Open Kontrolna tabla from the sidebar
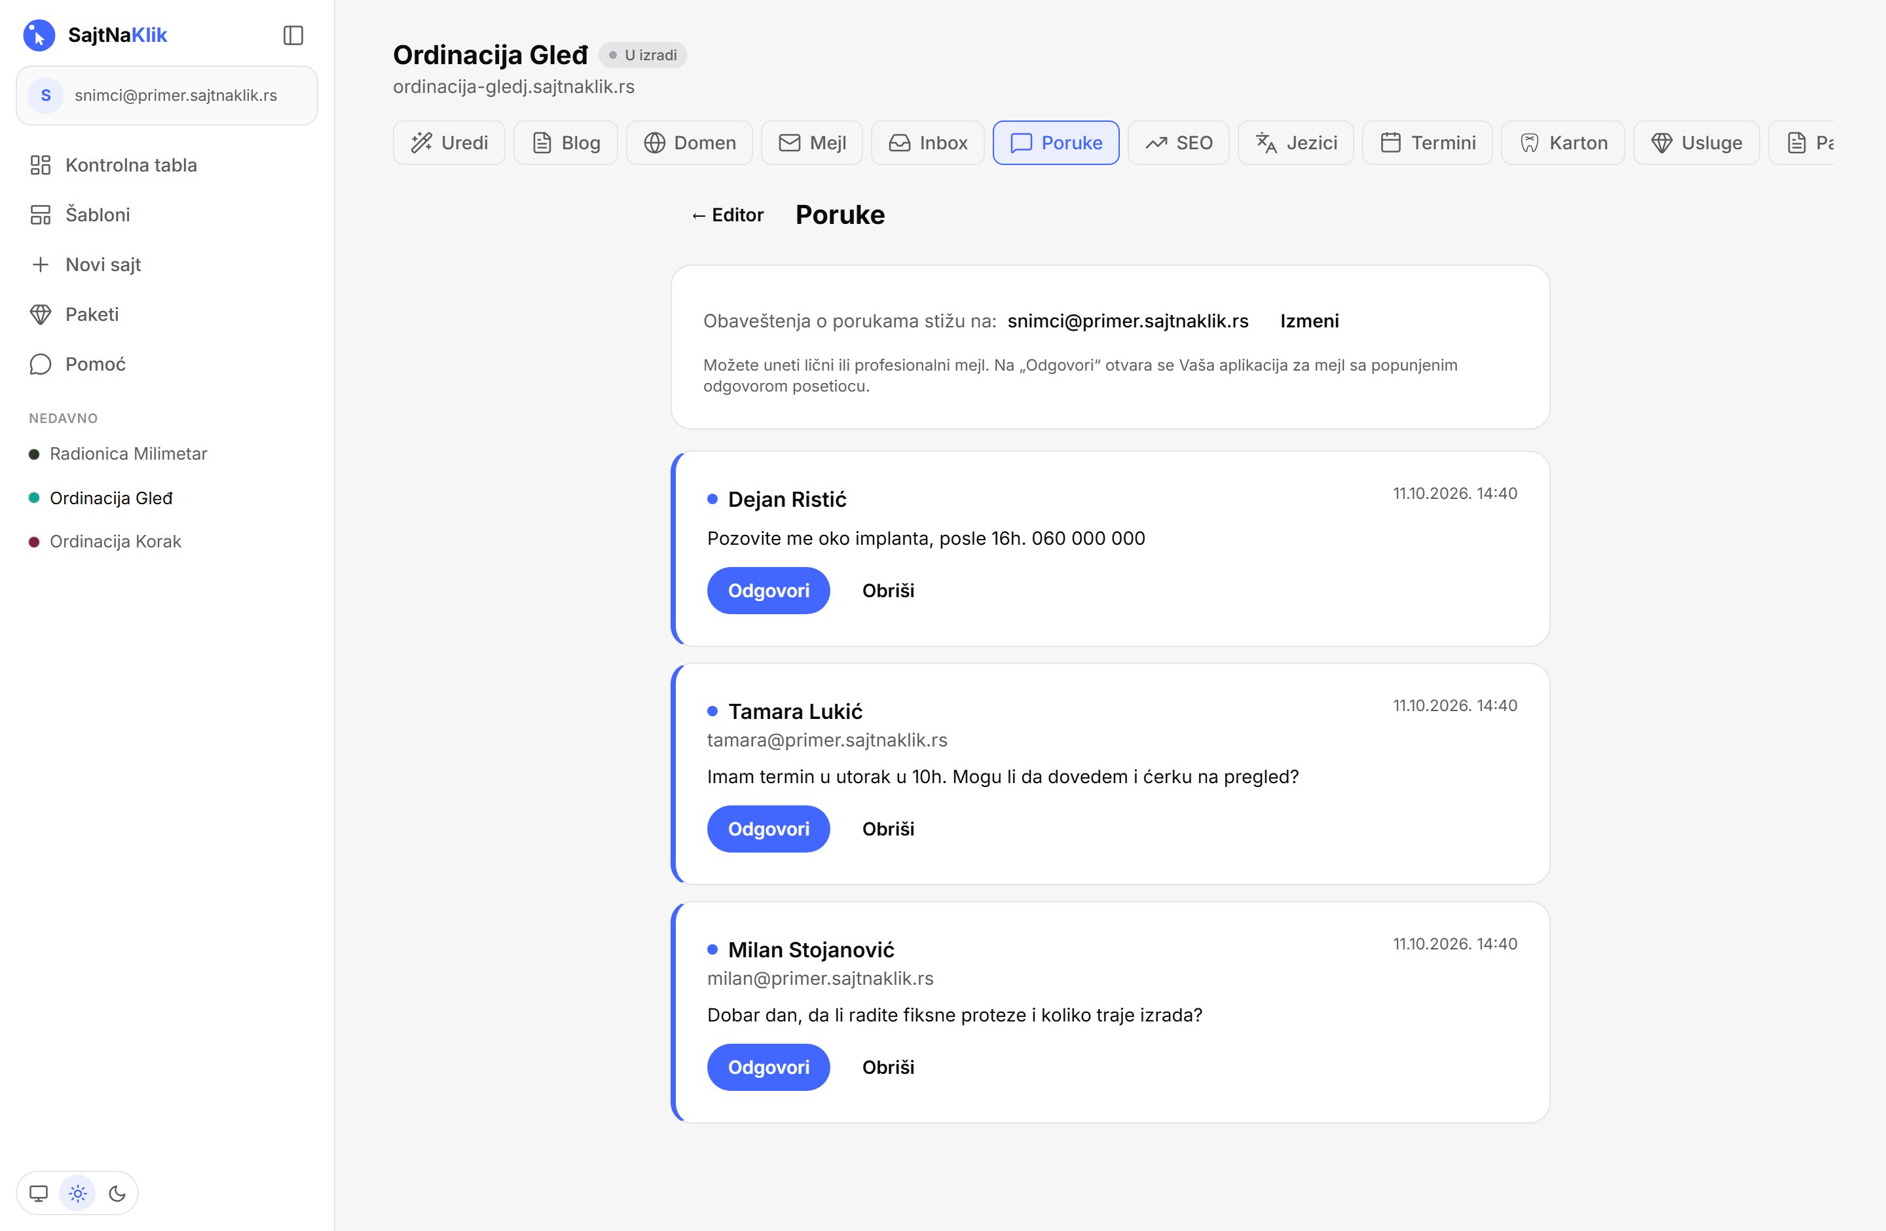Screen dimensions: 1886x1231 (167, 165)
